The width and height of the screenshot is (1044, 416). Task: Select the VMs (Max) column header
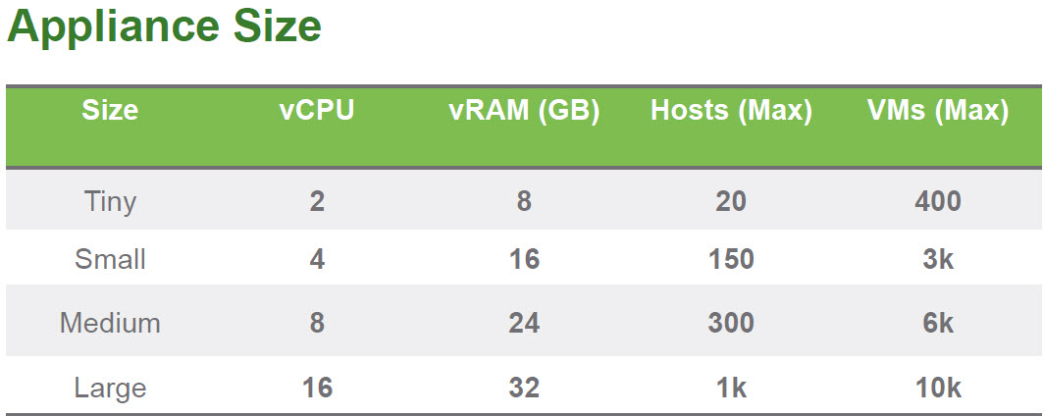click(x=938, y=111)
